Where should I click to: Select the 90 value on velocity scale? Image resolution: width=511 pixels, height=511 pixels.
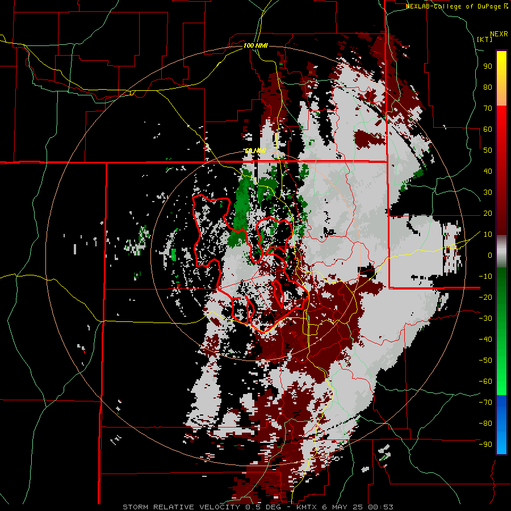point(488,66)
